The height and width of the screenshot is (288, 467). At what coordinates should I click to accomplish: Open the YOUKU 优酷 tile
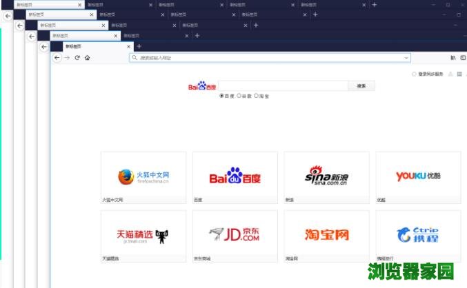click(x=418, y=177)
